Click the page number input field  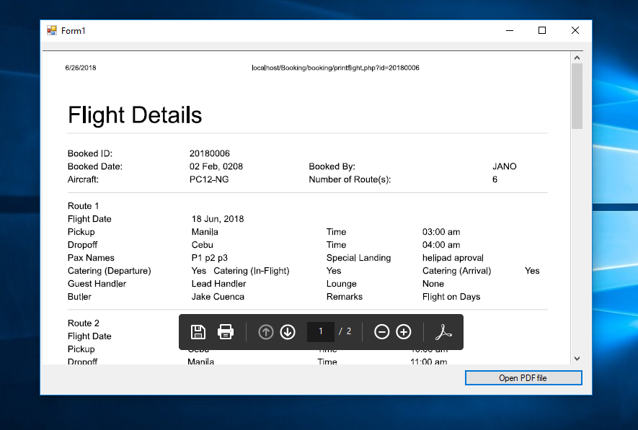point(320,331)
